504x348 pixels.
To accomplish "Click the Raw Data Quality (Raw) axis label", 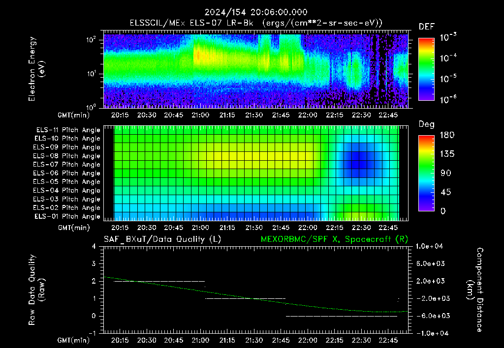I will pos(36,290).
